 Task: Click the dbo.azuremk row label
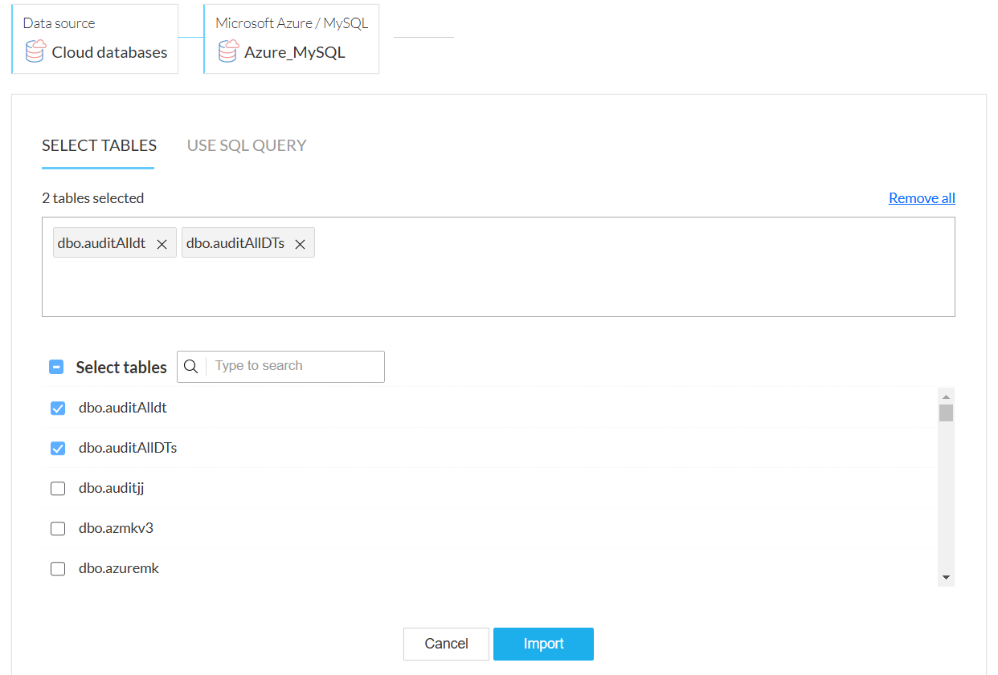(x=119, y=568)
